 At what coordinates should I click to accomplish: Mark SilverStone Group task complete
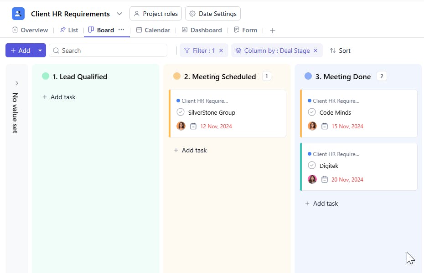[x=181, y=112]
